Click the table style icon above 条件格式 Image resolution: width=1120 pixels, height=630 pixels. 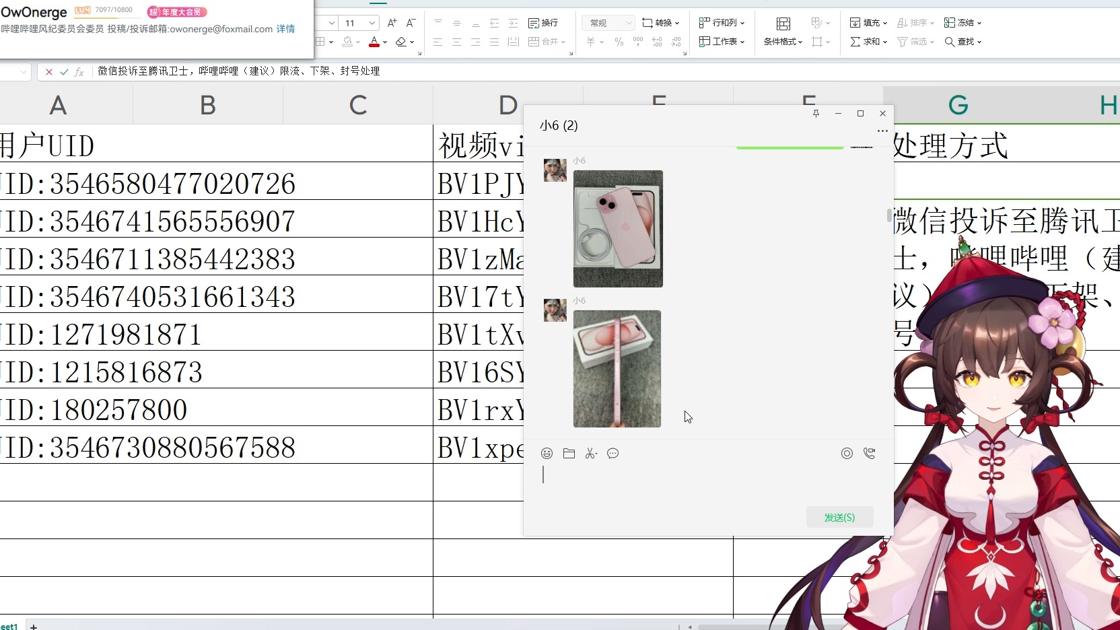[783, 24]
